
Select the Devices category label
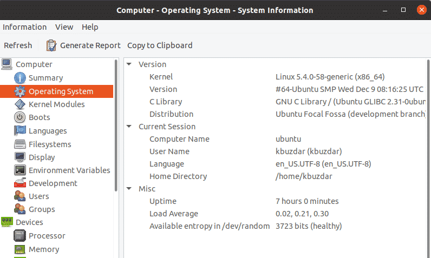(x=29, y=222)
